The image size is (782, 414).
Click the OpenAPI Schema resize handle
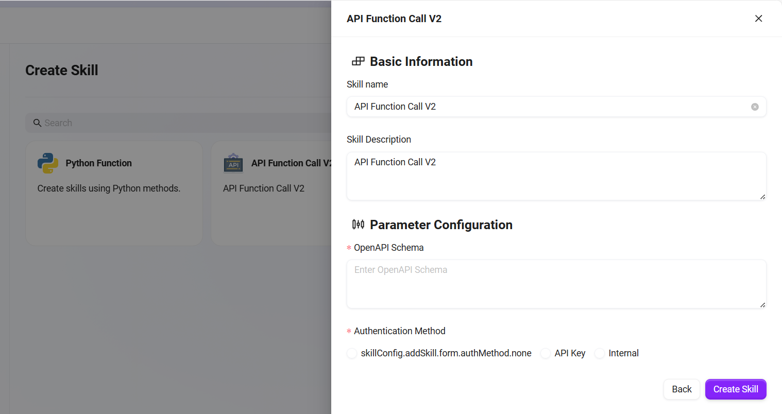(x=762, y=305)
